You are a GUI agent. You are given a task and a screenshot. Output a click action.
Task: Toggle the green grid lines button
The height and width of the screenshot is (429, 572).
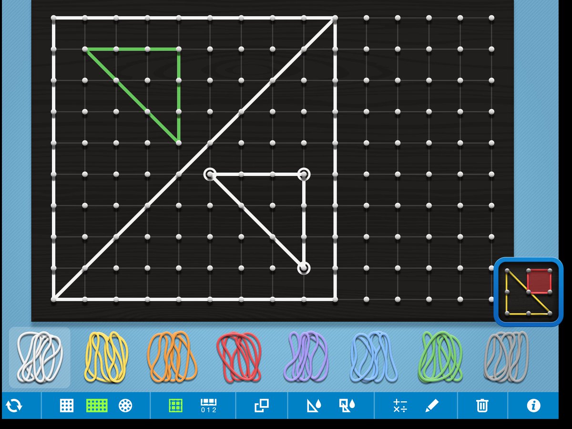pyautogui.click(x=176, y=406)
